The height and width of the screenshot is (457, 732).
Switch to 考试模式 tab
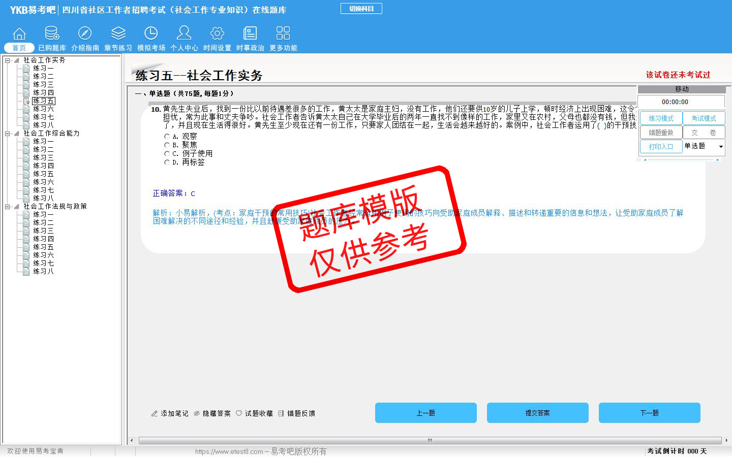pos(704,118)
